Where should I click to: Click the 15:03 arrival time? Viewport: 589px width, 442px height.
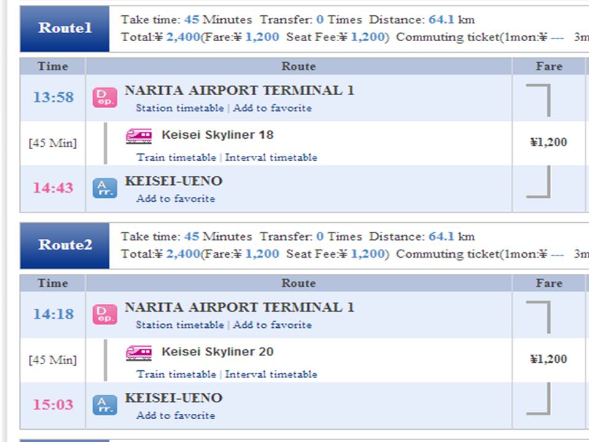[53, 405]
